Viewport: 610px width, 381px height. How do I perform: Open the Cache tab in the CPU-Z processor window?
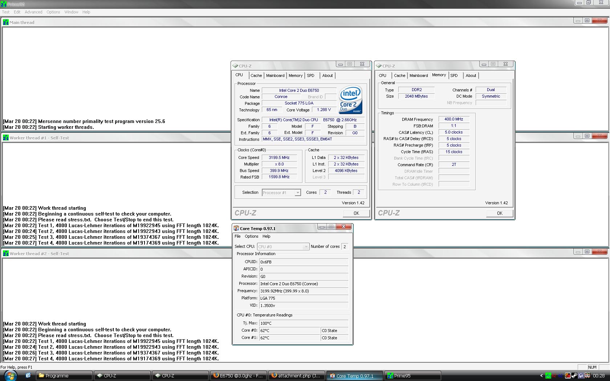[x=256, y=75]
